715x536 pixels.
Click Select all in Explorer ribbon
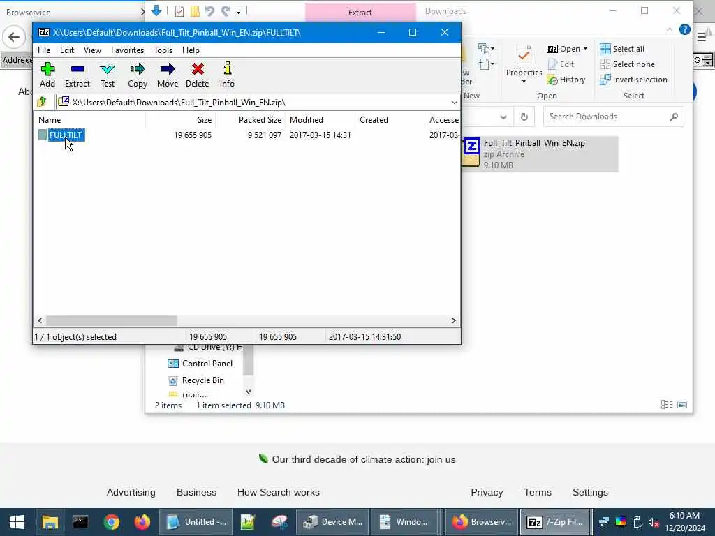[622, 49]
